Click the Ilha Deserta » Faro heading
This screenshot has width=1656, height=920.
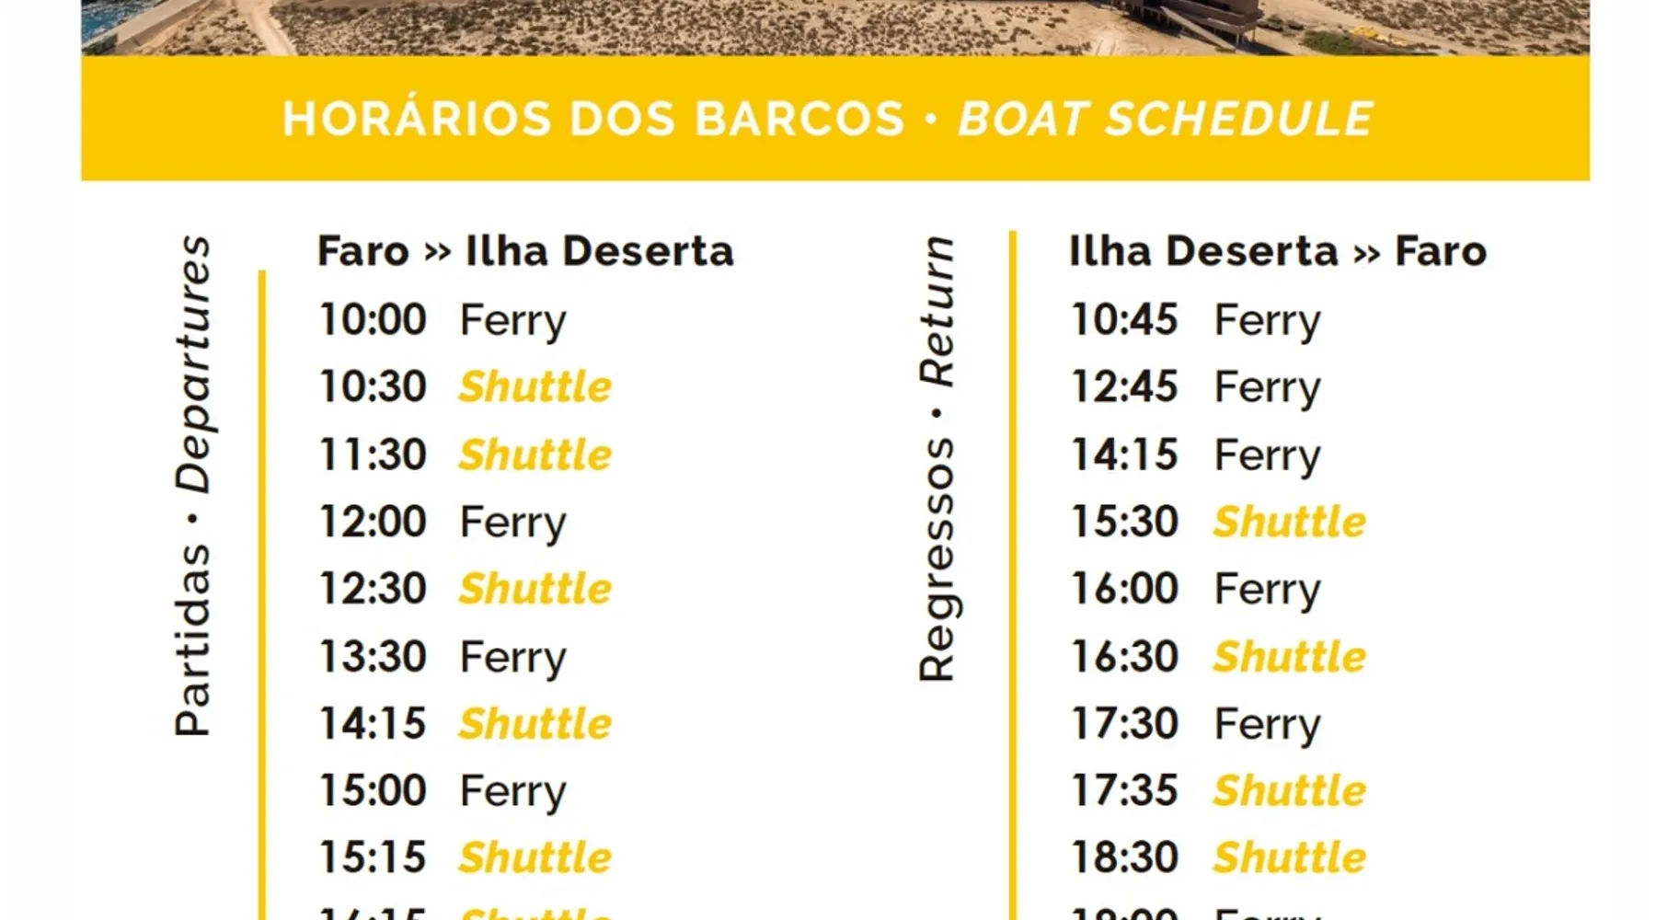[x=1277, y=251]
